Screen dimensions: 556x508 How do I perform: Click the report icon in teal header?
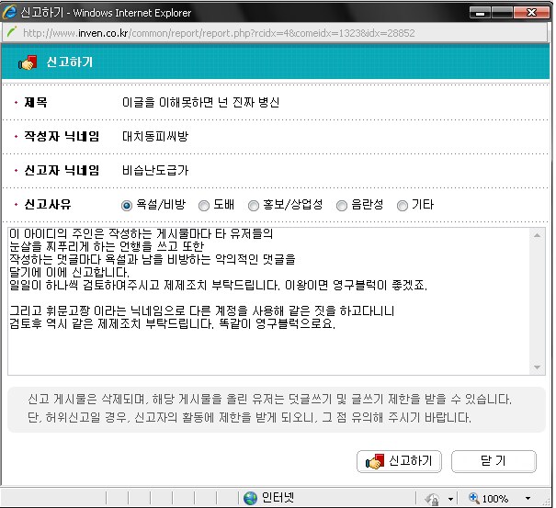point(27,62)
